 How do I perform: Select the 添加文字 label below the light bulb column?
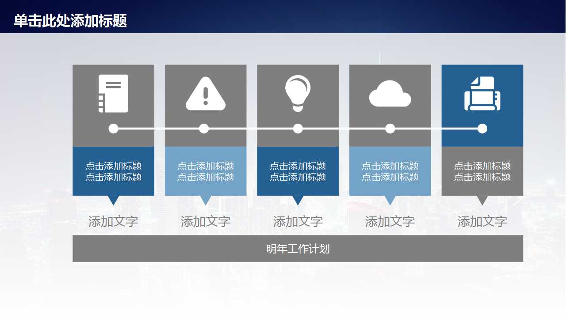pyautogui.click(x=298, y=222)
